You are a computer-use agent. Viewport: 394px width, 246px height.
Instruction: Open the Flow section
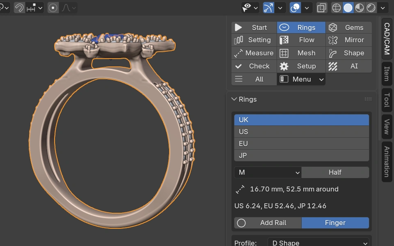(301, 40)
